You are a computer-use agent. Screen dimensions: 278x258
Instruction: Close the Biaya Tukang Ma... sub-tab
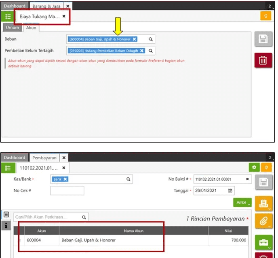64,16
